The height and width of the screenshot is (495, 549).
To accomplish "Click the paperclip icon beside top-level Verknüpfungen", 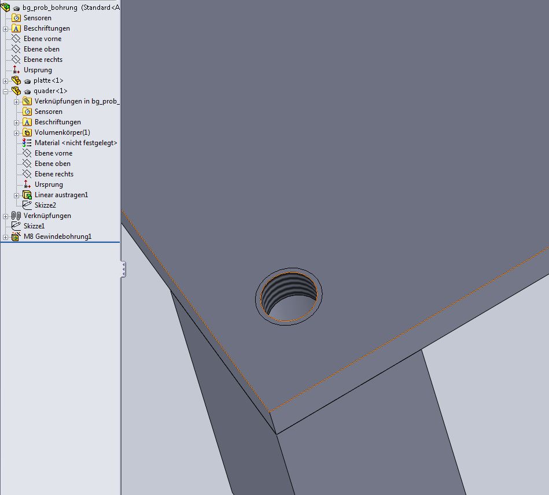I will click(16, 216).
